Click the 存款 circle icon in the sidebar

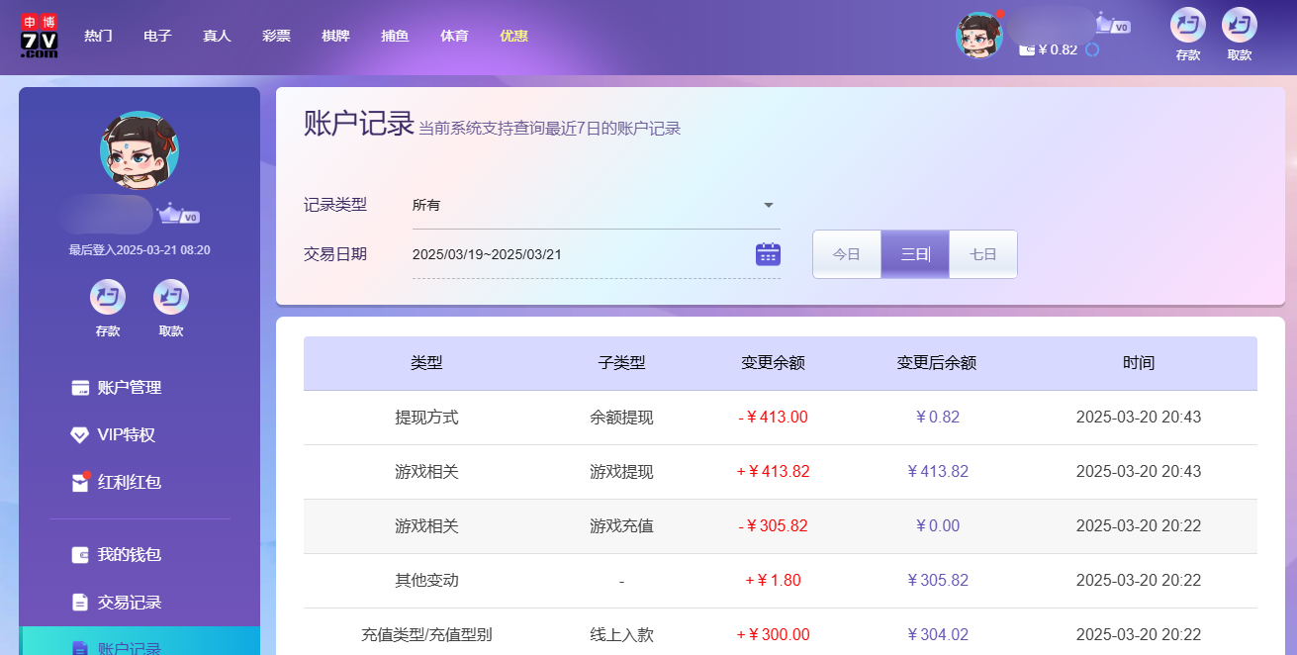pos(108,297)
